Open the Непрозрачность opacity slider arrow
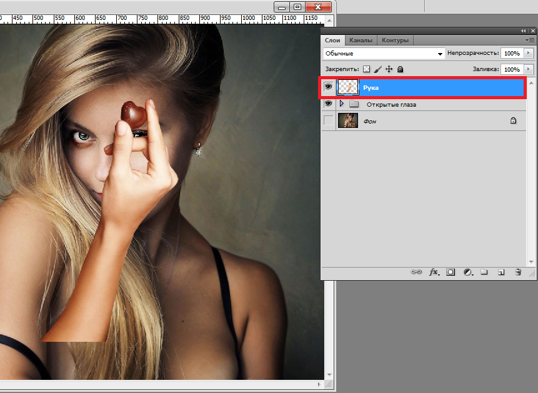 tap(529, 54)
